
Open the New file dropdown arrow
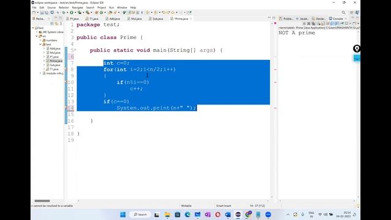coord(38,12)
